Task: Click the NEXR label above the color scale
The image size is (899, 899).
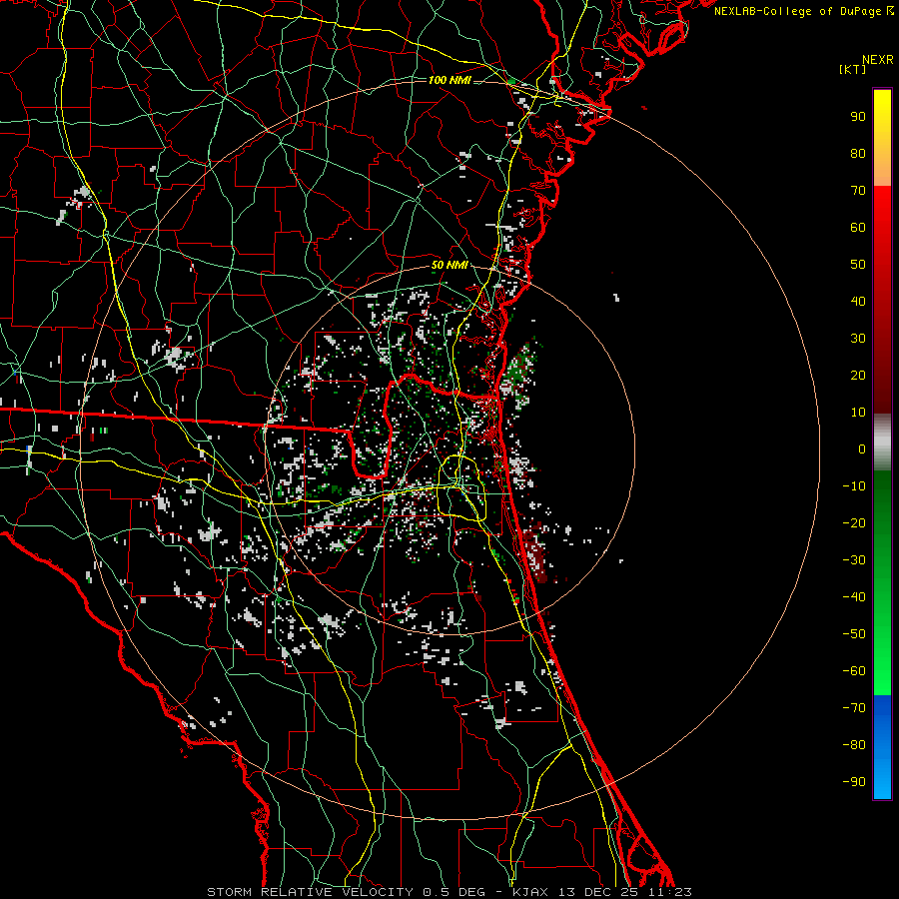Action: (878, 60)
